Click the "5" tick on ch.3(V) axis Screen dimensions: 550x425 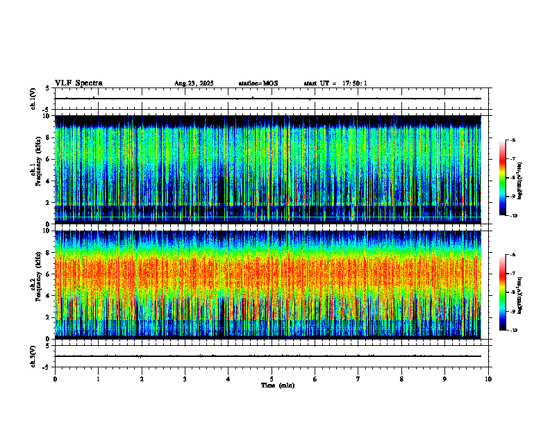47,346
